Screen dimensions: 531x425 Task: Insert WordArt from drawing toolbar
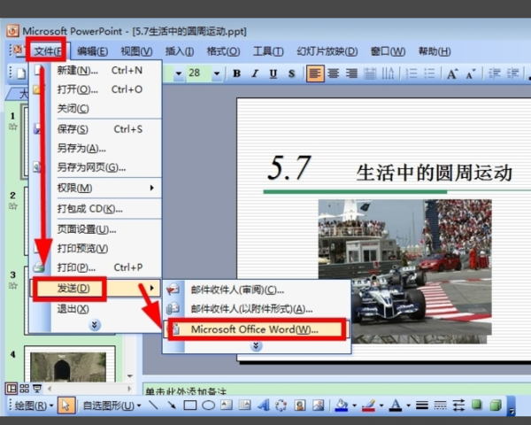[263, 406]
